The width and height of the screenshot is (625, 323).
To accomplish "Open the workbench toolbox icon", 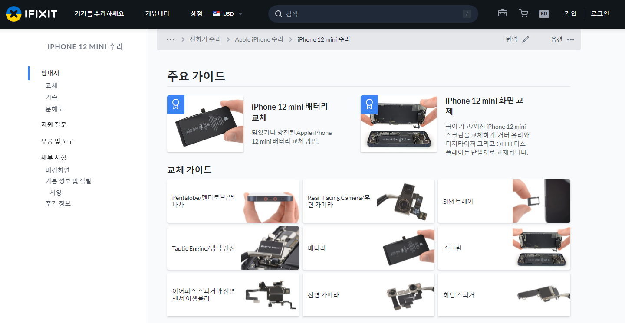I will (x=503, y=13).
